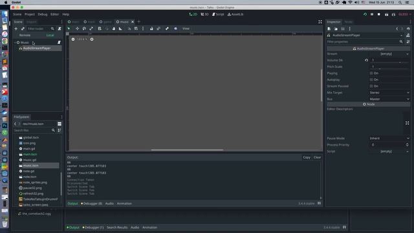Open the canvas View menu
The height and width of the screenshot is (233, 414).
(186, 28)
